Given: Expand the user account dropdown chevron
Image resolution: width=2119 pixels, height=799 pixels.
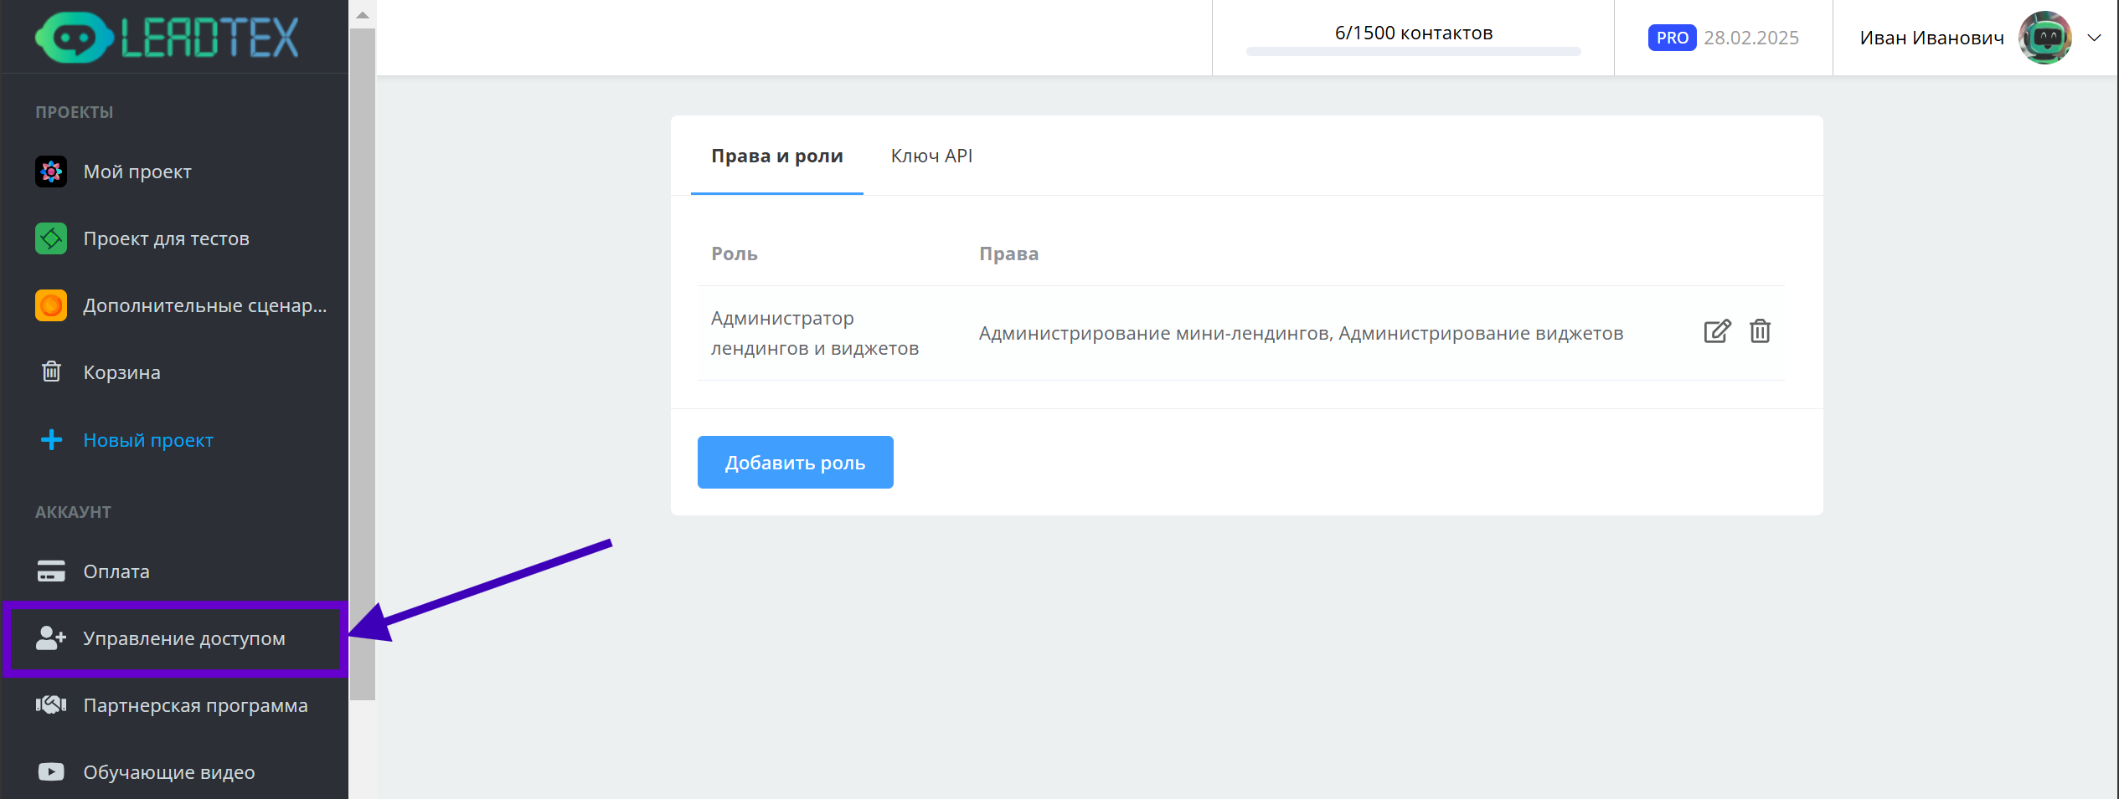Looking at the screenshot, I should tap(2094, 38).
